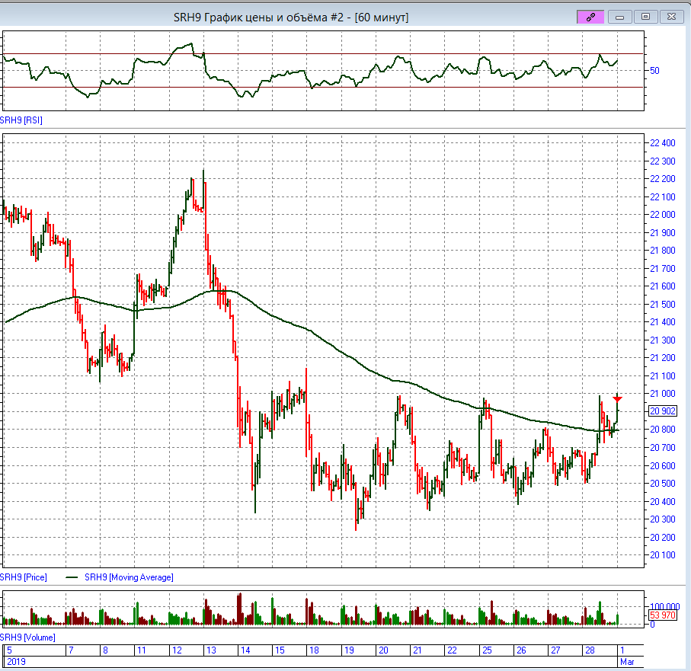Click the 100 000 volume axis label

[x=664, y=602]
